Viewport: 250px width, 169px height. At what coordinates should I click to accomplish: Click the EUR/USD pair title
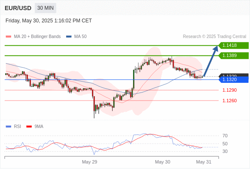click(18, 8)
